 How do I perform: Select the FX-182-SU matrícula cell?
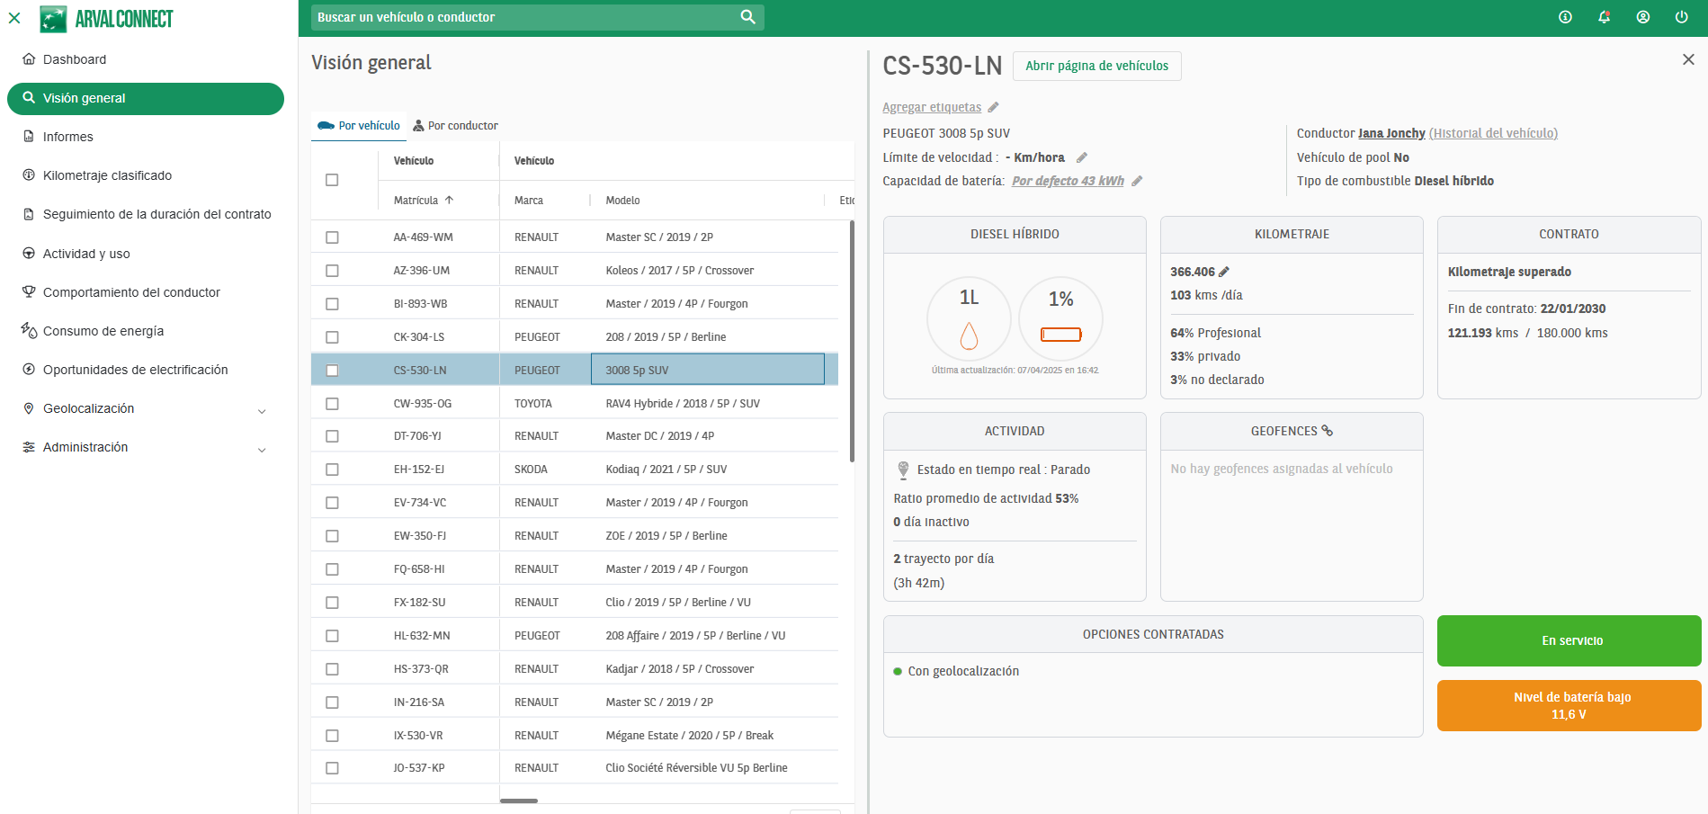point(438,603)
